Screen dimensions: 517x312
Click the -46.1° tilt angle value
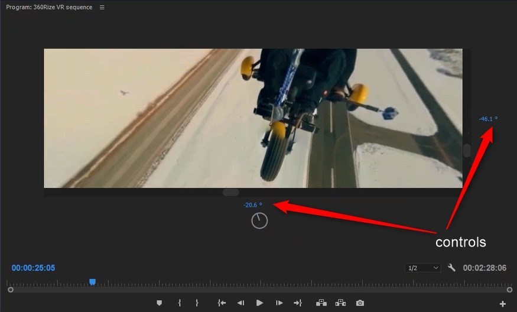(488, 119)
